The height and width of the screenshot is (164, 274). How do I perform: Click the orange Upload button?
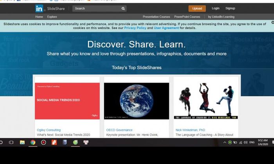(197, 8)
